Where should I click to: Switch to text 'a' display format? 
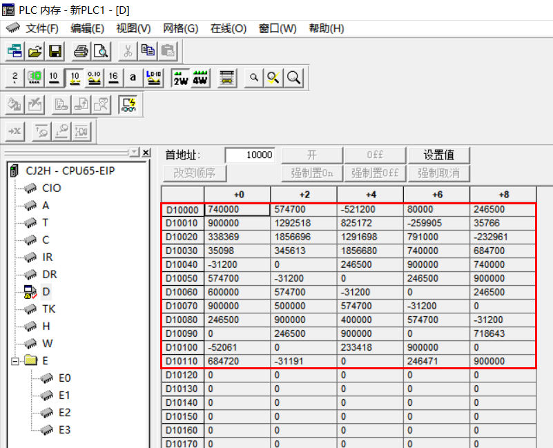[x=133, y=77]
